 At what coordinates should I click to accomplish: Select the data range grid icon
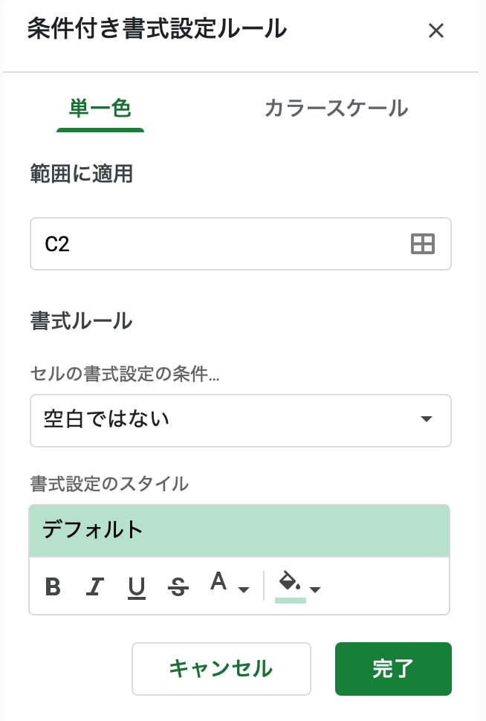click(422, 244)
